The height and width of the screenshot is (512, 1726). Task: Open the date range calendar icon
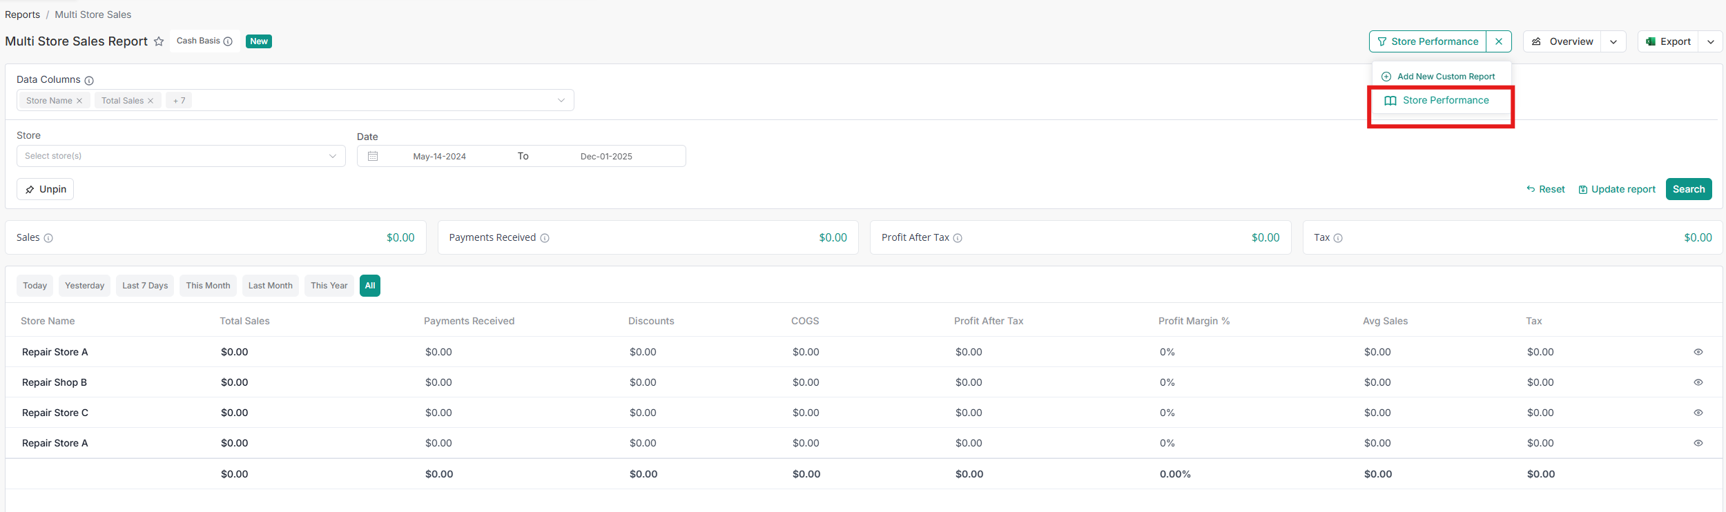pos(373,156)
